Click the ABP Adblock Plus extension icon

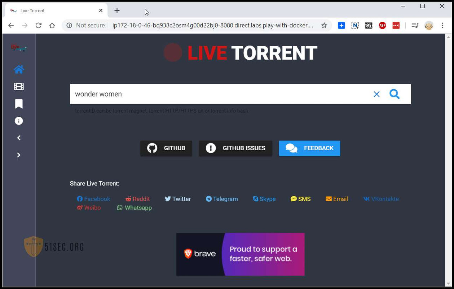click(x=382, y=25)
